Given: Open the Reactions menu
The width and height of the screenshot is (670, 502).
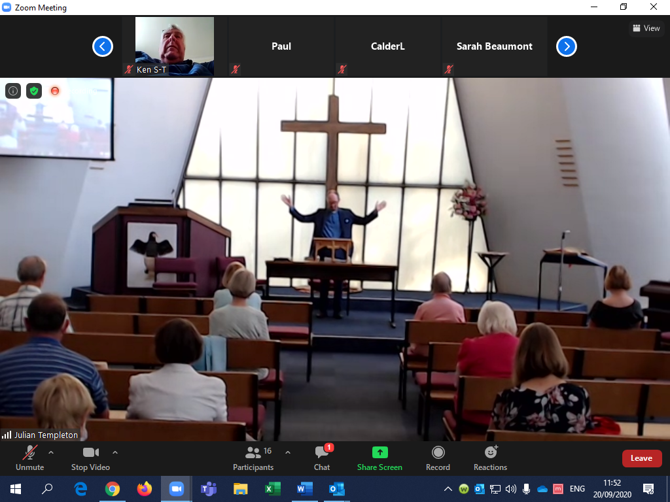Looking at the screenshot, I should (x=490, y=457).
